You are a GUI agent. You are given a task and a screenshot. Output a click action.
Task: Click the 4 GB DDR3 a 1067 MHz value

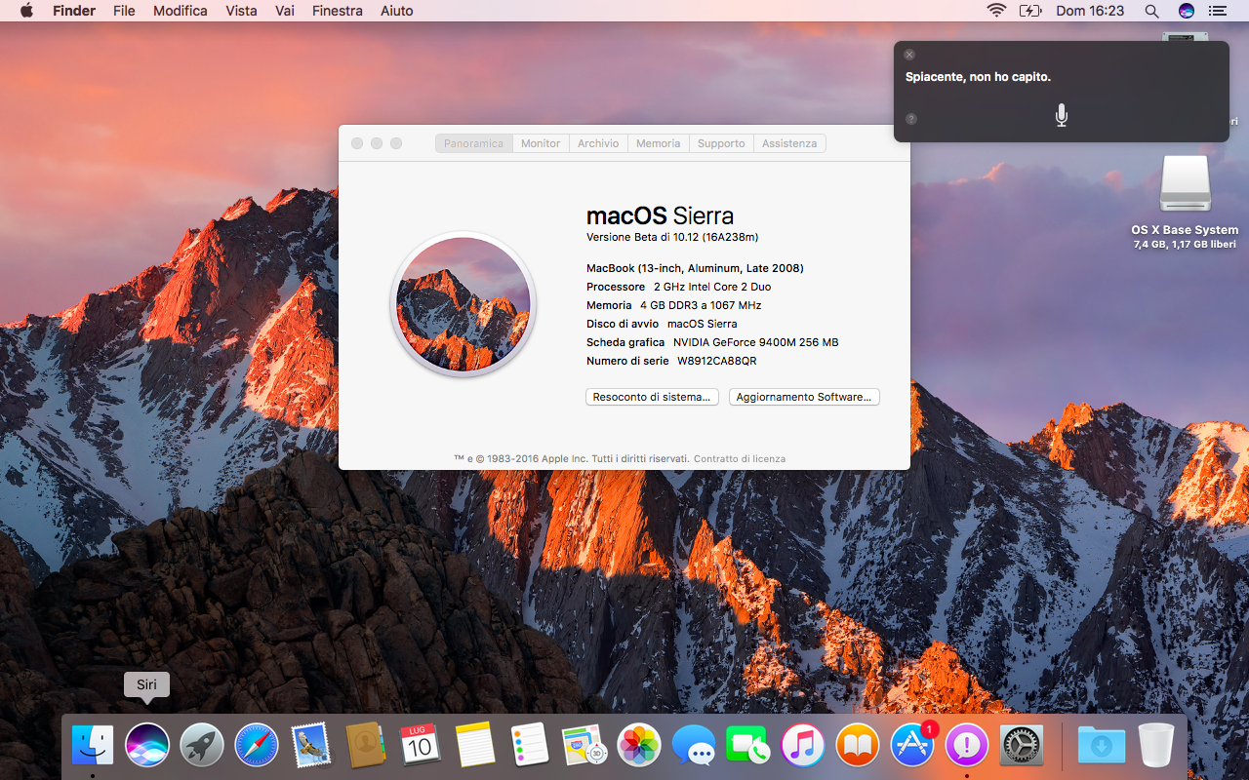(701, 305)
